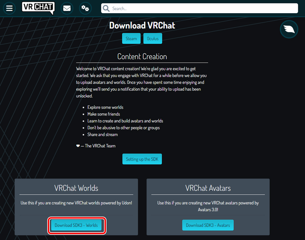Click the 'Make some friends' bullet
Viewport: 305px width, 240px height.
(104, 114)
